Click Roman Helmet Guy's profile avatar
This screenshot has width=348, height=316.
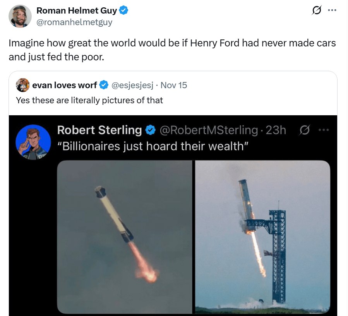pyautogui.click(x=20, y=16)
